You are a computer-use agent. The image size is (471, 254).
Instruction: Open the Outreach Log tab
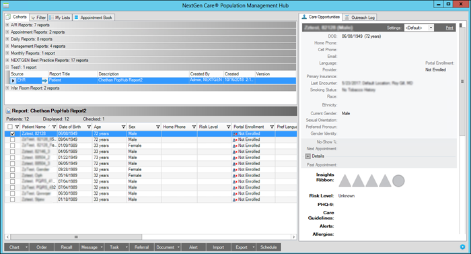click(x=360, y=18)
